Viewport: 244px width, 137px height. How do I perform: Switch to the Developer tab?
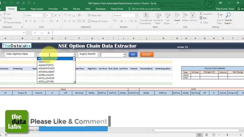101,9
